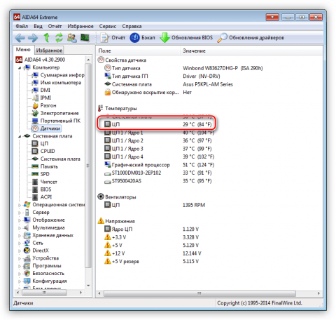Select DirectX in the tree
Viewport: 336px width, 320px height.
41,251
